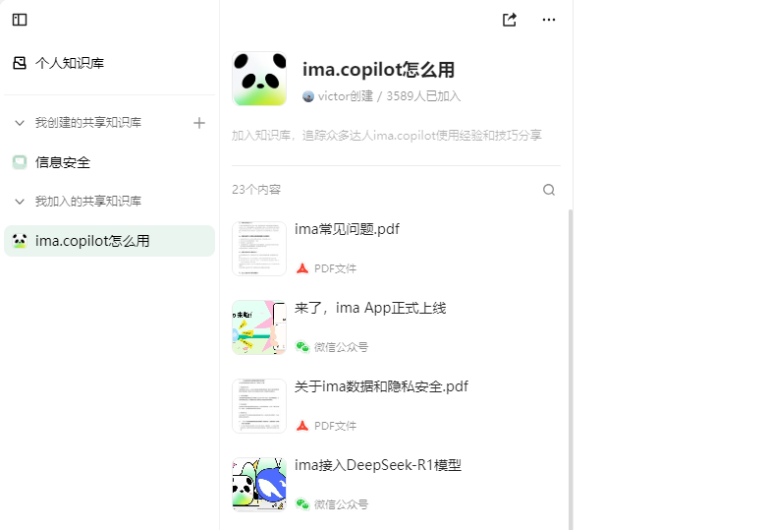Click the panda avatar of ima.copilot怎么用

pos(259,79)
